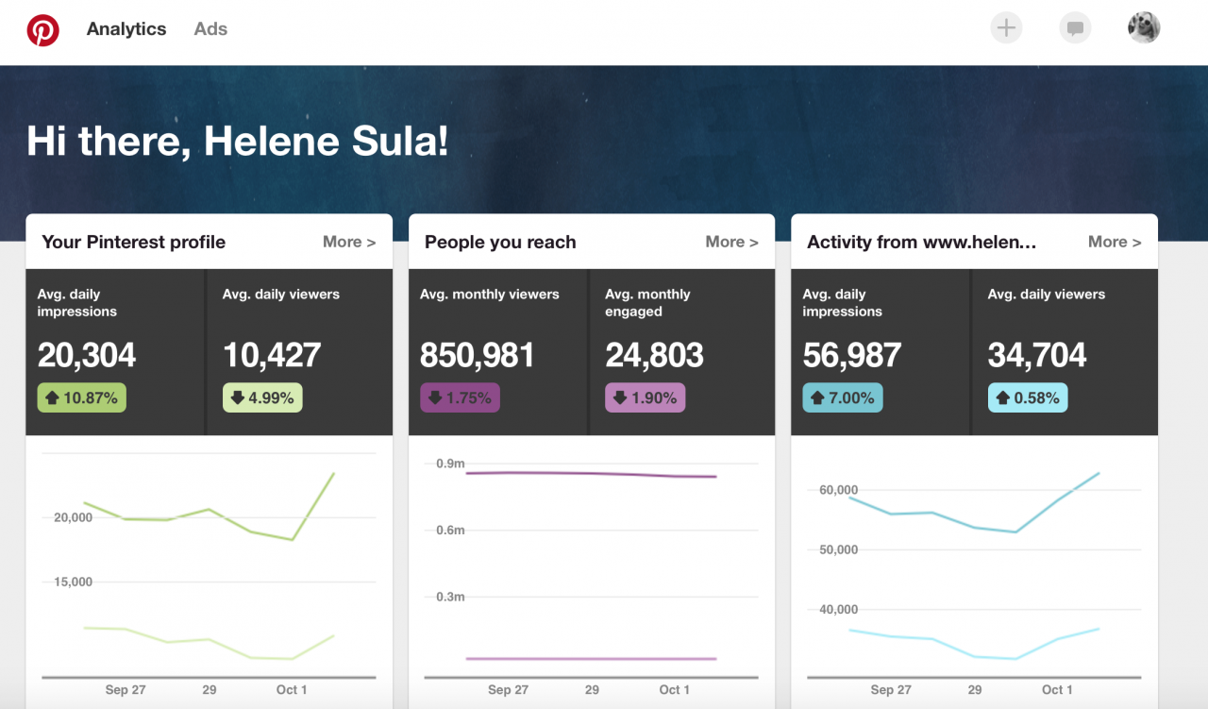Open the Analytics menu

click(x=126, y=29)
